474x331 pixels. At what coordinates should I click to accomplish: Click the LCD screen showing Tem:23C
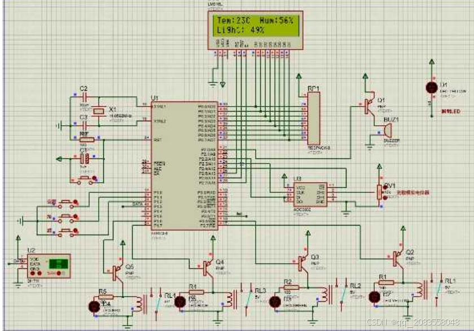coord(256,25)
